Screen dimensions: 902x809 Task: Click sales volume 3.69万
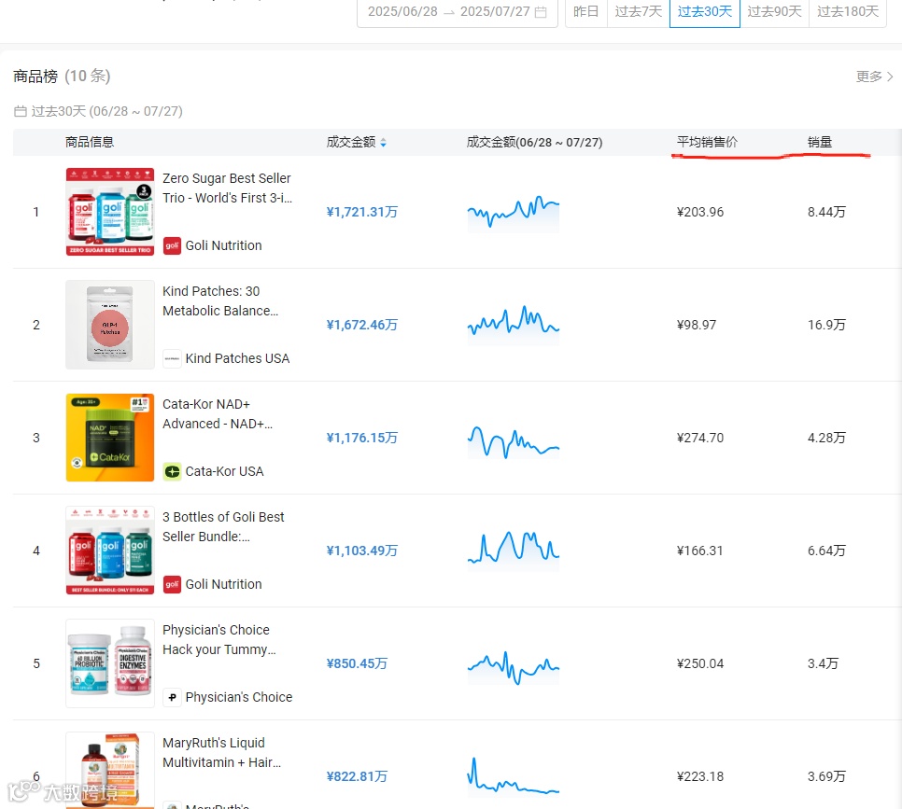coord(826,776)
